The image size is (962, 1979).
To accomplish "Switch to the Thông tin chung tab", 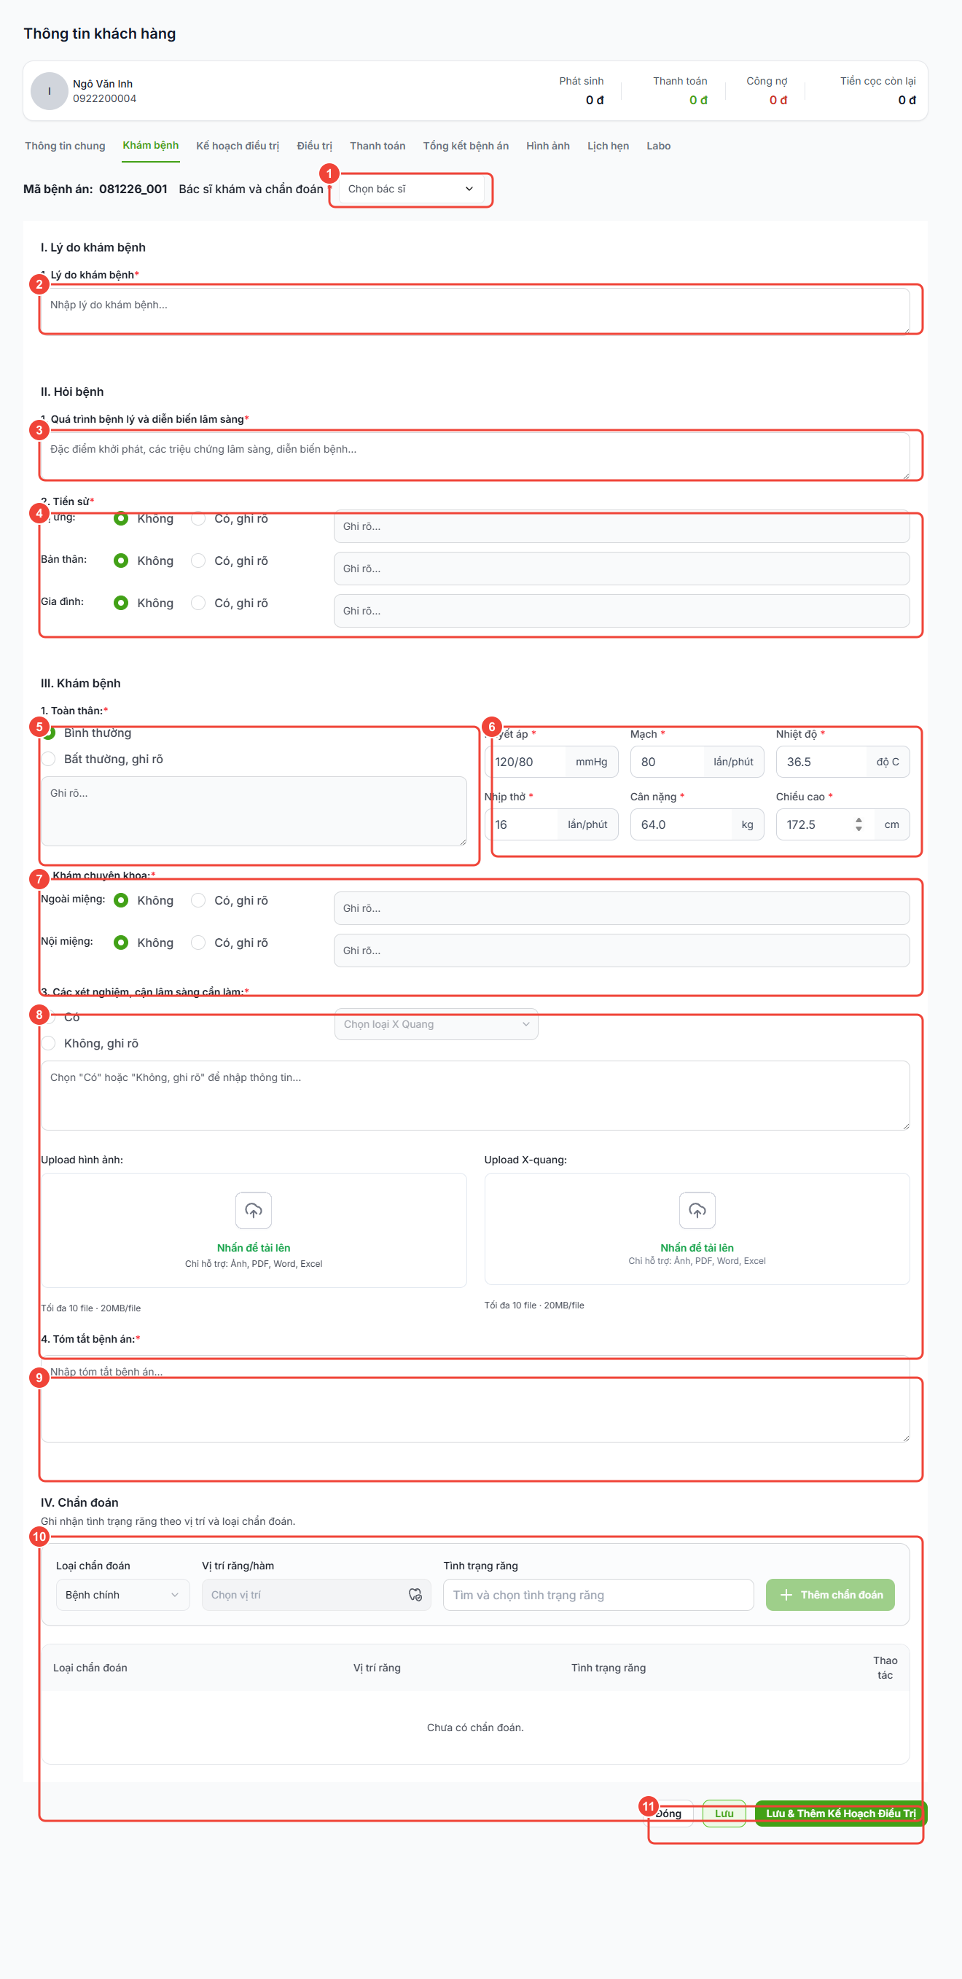I will [x=66, y=146].
